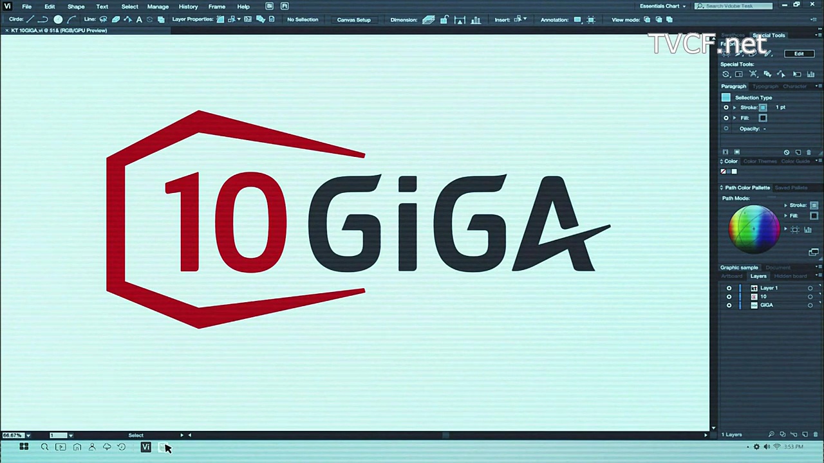Open the Shape menu
Screen dimensions: 824x463
(x=76, y=6)
